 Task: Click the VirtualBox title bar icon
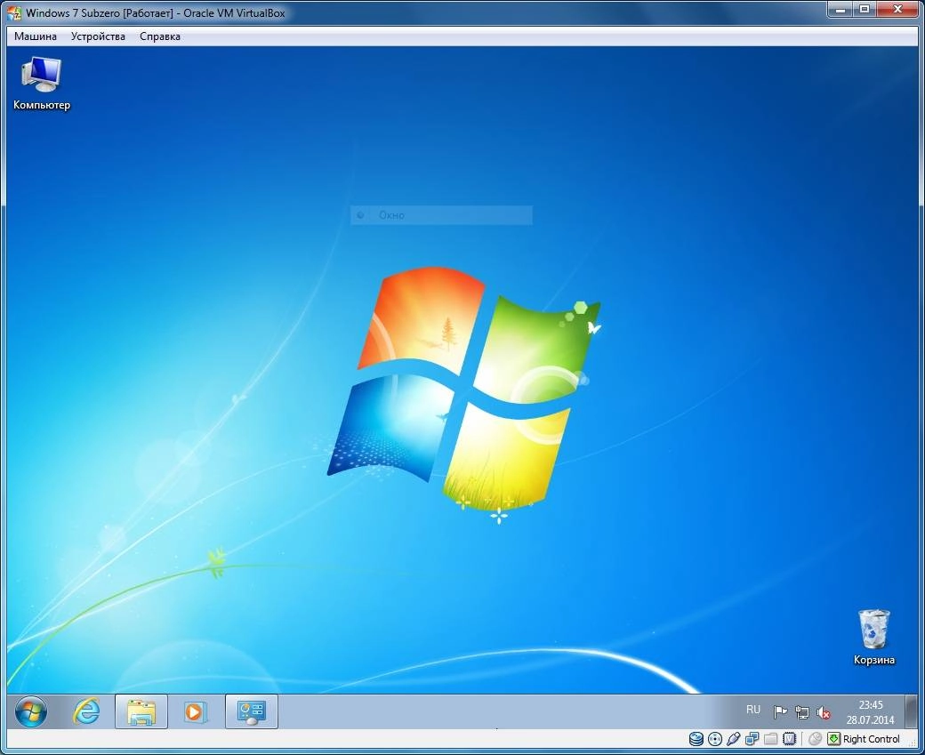(x=14, y=13)
